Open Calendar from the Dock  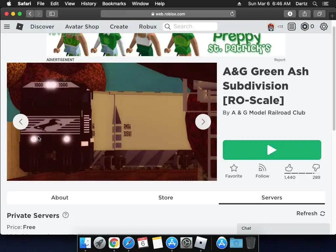click(143, 243)
